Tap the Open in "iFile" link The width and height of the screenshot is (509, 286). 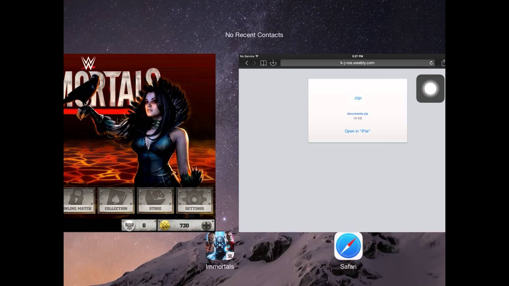point(357,131)
